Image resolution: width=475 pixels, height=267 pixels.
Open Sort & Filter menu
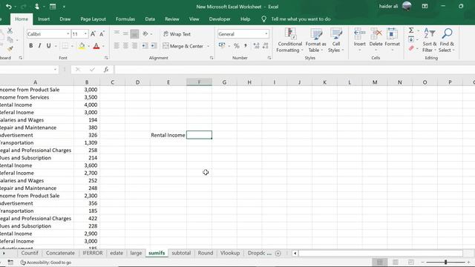(430, 40)
